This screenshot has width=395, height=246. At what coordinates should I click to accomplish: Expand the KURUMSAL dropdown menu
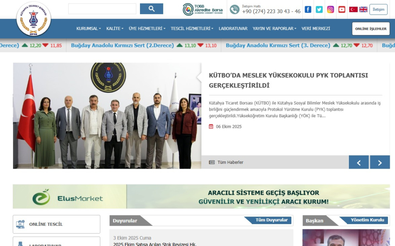88,29
